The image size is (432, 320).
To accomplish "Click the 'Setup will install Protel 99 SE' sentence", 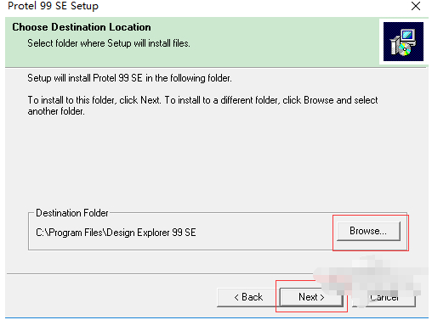I will coord(129,78).
